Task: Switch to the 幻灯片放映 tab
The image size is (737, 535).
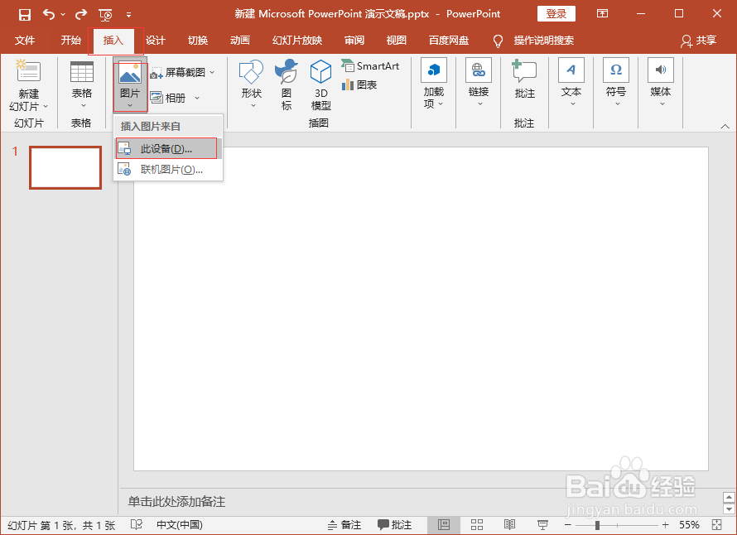Action: tap(297, 41)
